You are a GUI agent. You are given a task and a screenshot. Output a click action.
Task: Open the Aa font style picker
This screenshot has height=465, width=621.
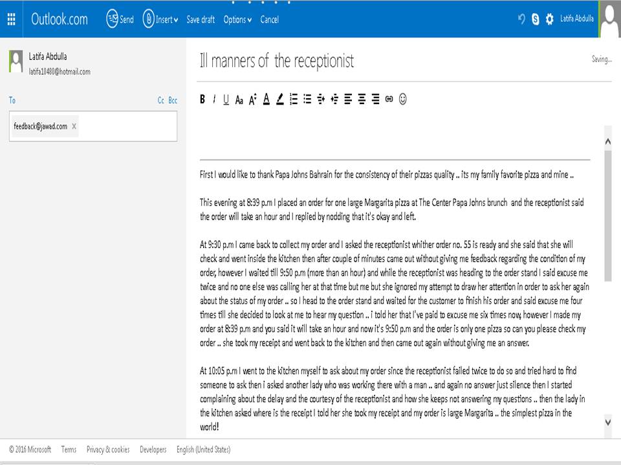239,99
